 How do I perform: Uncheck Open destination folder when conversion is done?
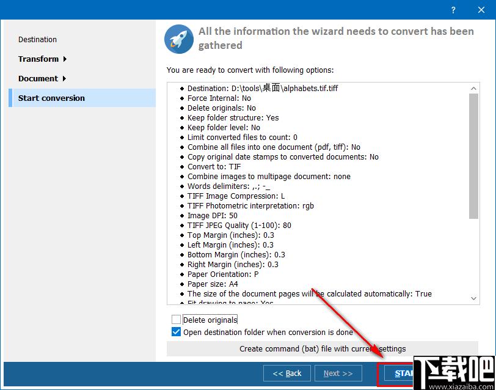tap(176, 332)
